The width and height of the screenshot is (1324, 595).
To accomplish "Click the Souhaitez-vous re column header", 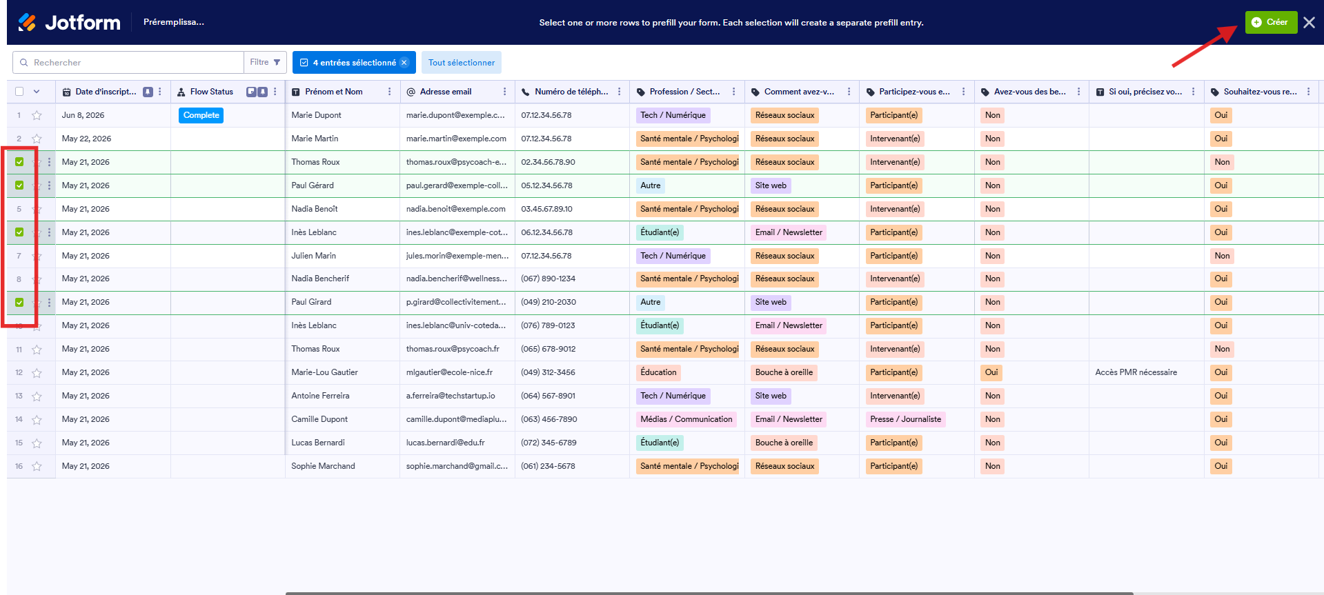I will [1260, 92].
